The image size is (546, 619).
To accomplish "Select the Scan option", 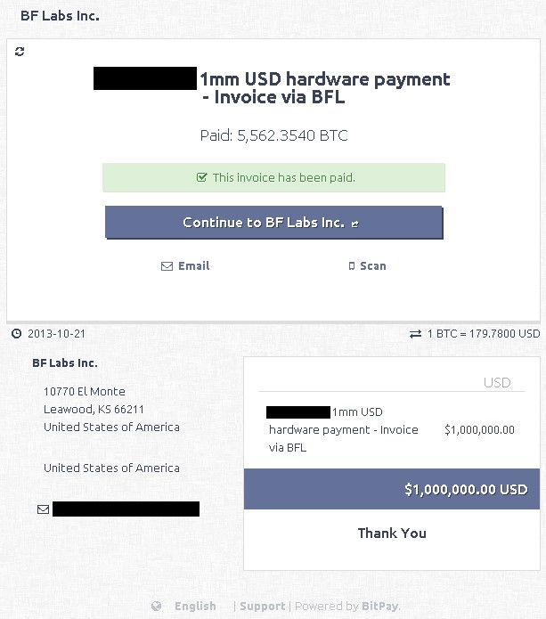I will click(x=372, y=266).
